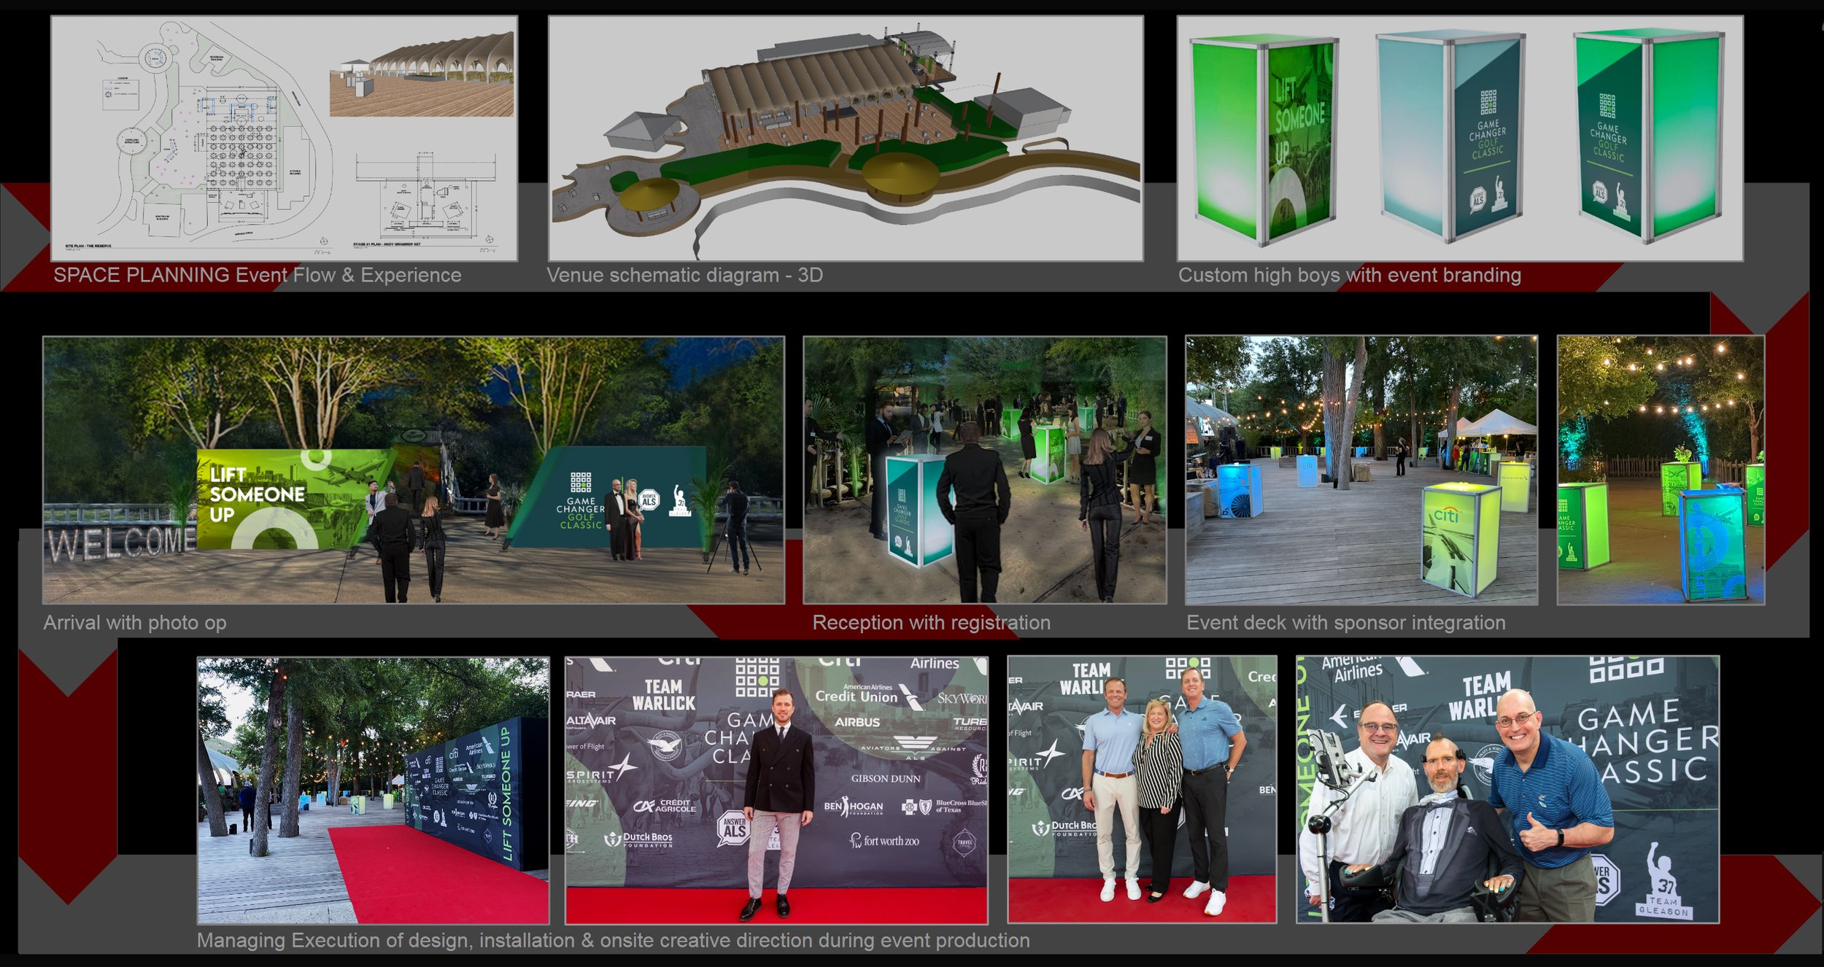Click photo of man in black blazer
The width and height of the screenshot is (1824, 967).
(776, 790)
